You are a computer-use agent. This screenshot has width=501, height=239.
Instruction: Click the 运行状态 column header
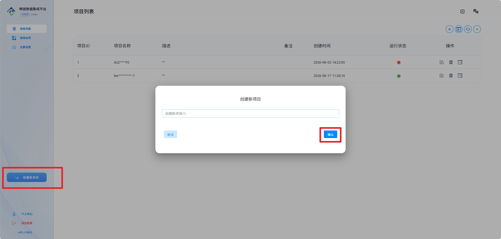398,46
